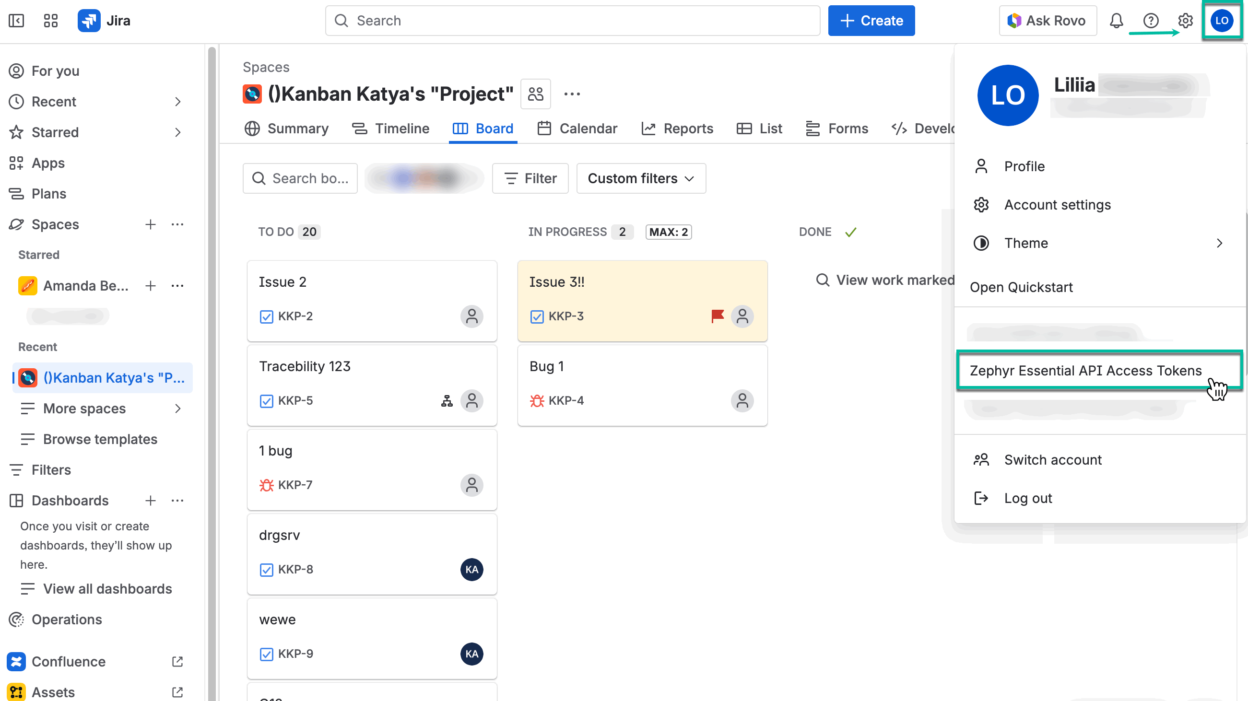Open the app switcher grid icon

[50, 21]
